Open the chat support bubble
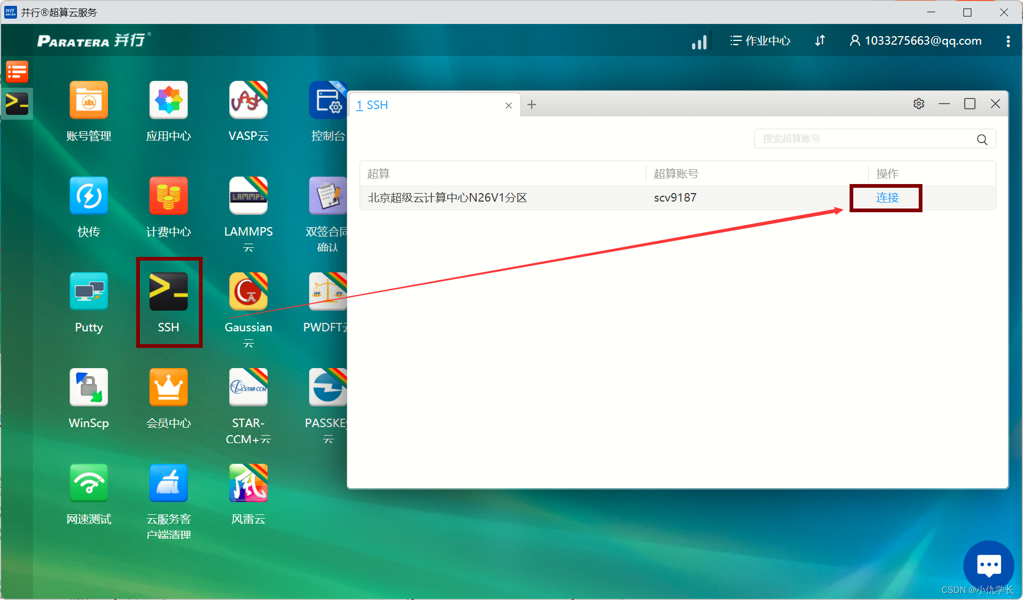The width and height of the screenshot is (1023, 600). coord(988,565)
